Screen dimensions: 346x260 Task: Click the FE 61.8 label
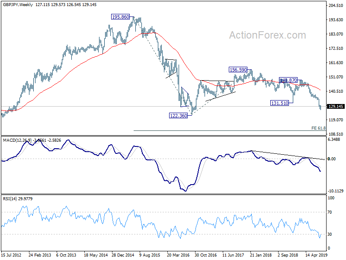[318, 128]
